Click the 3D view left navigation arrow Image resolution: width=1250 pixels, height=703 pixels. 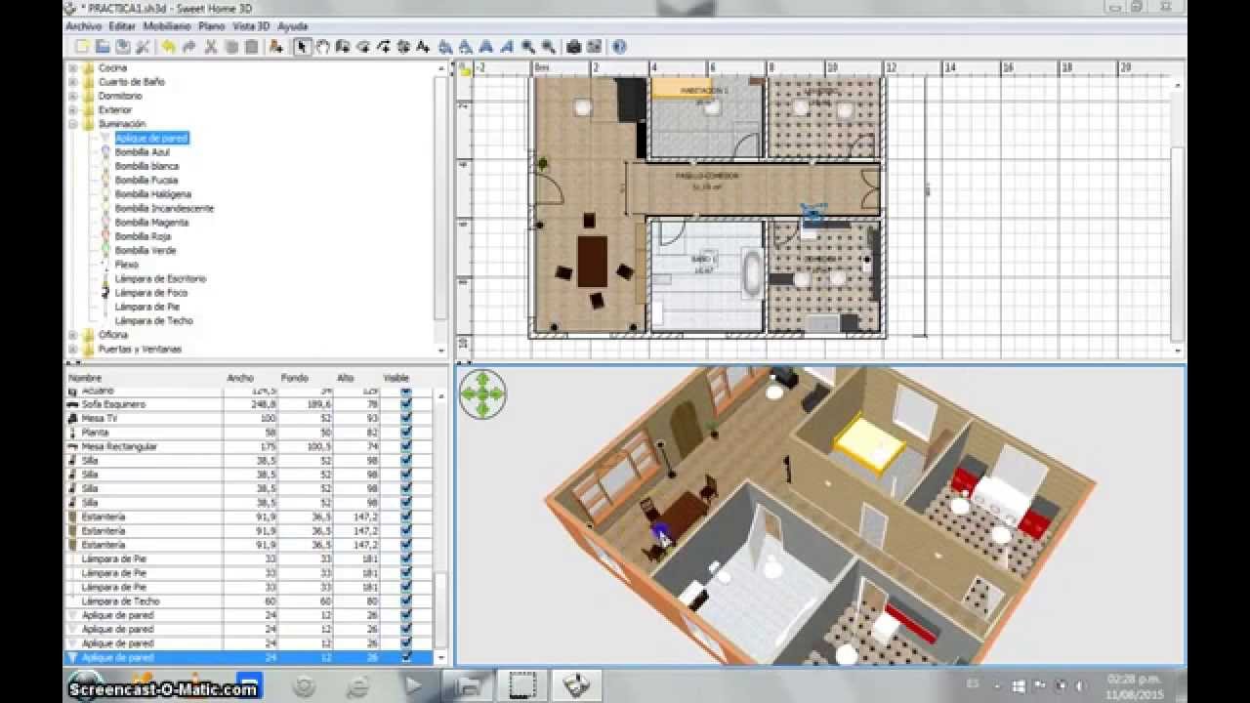coord(469,394)
